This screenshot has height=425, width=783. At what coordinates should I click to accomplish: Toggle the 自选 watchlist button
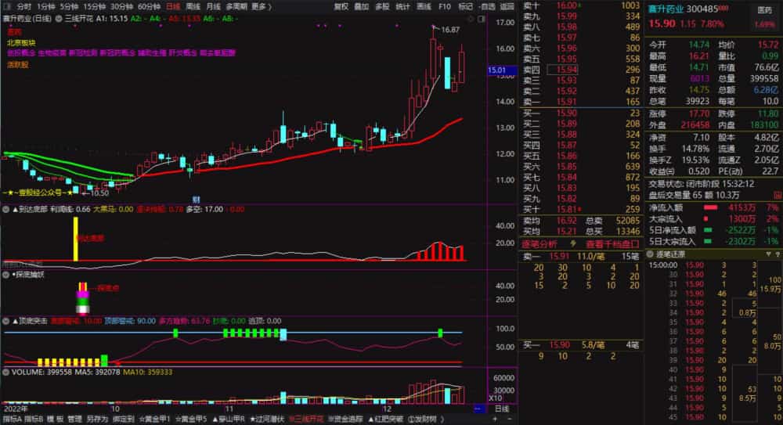[x=487, y=6]
